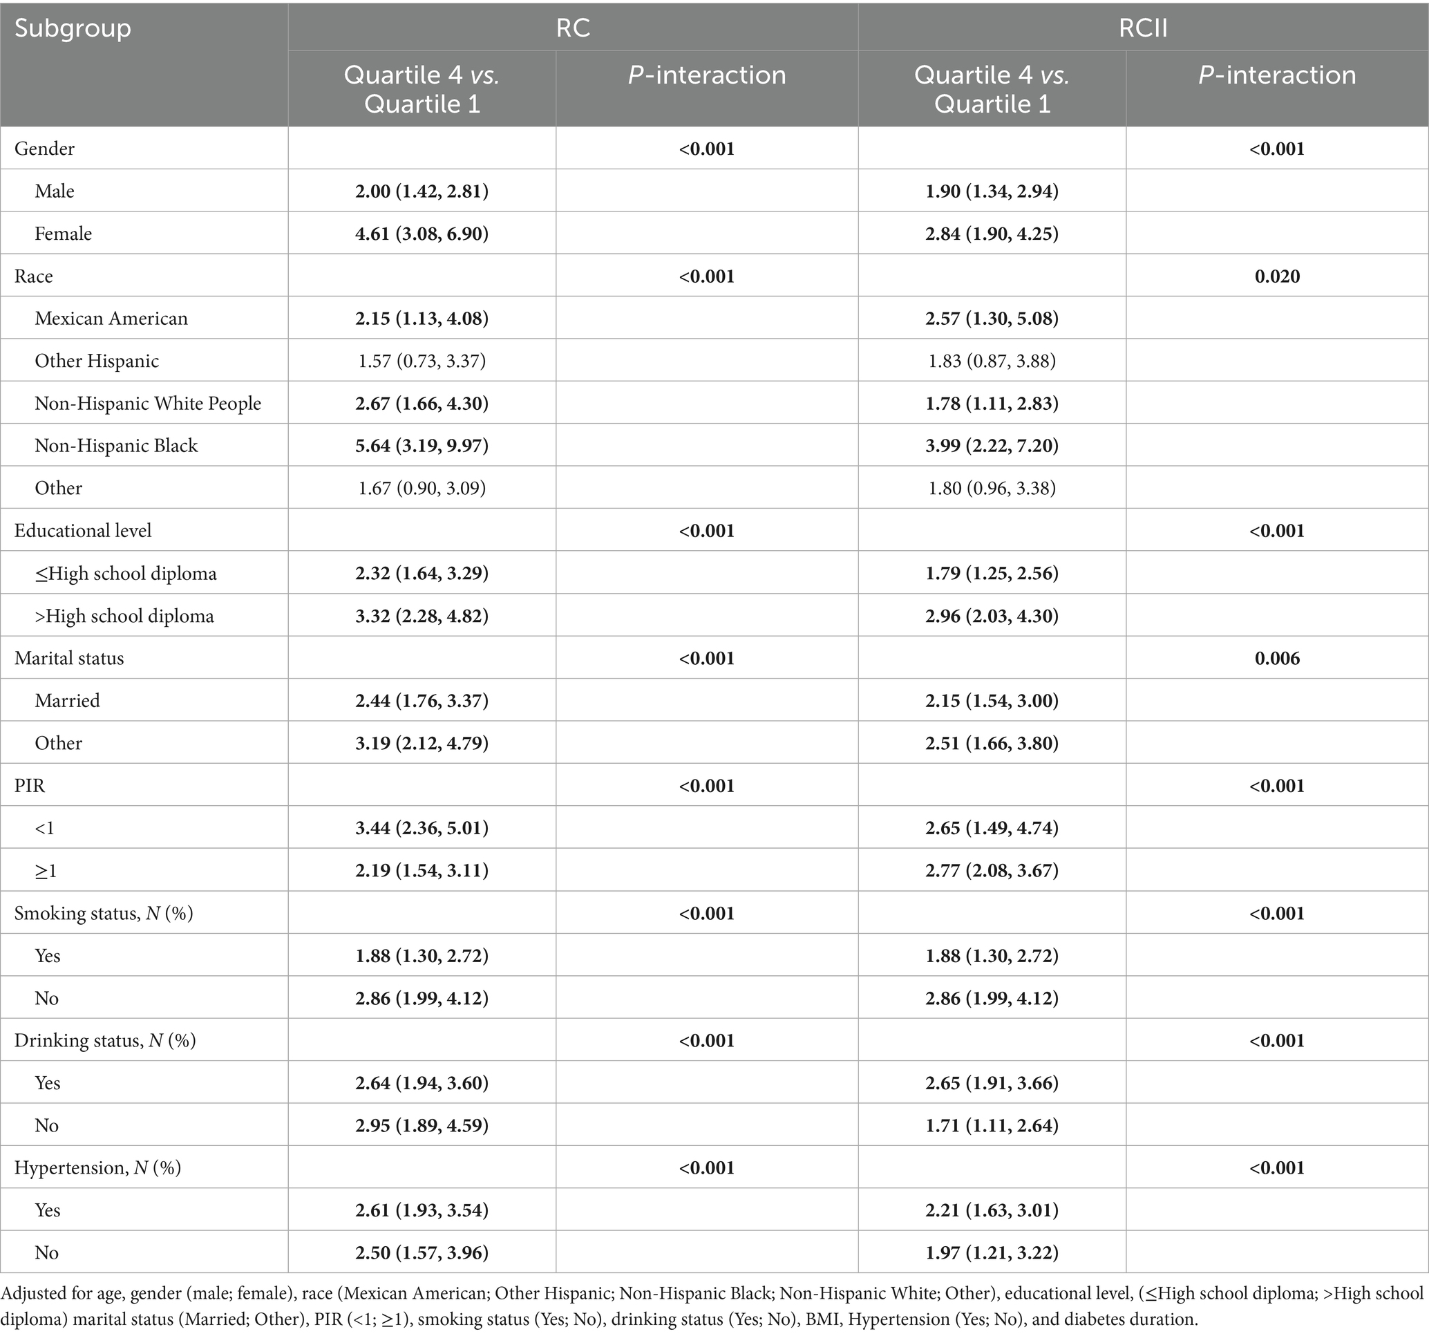Click the Drinking status row label
1429x1336 pixels.
(x=105, y=1040)
